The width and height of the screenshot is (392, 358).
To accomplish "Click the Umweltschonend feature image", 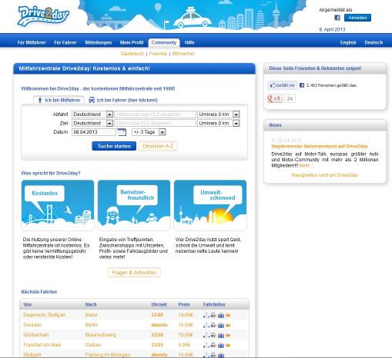I will 210,205.
